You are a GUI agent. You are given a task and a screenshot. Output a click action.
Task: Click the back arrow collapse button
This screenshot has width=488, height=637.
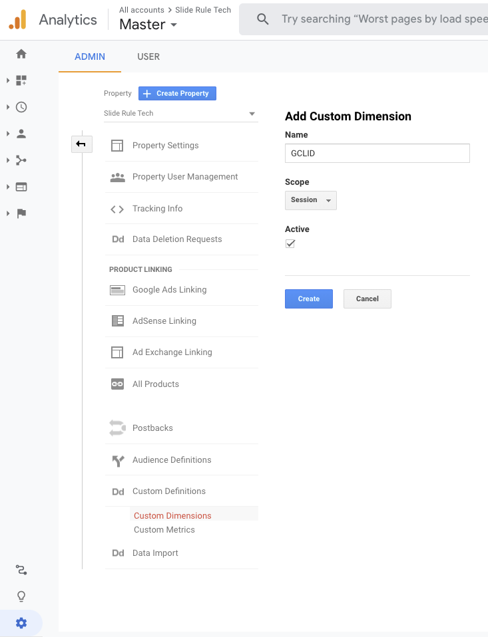pyautogui.click(x=81, y=144)
